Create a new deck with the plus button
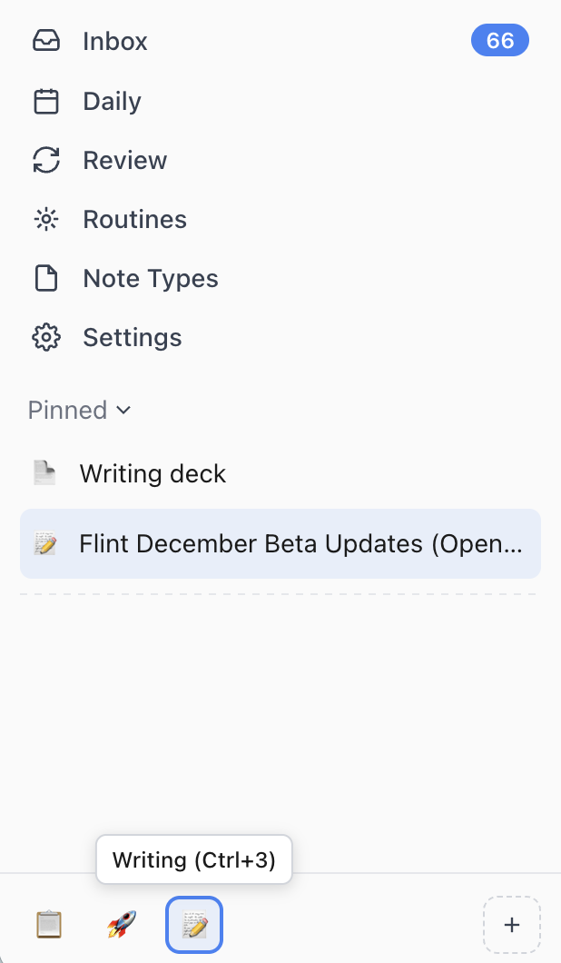 pyautogui.click(x=512, y=924)
